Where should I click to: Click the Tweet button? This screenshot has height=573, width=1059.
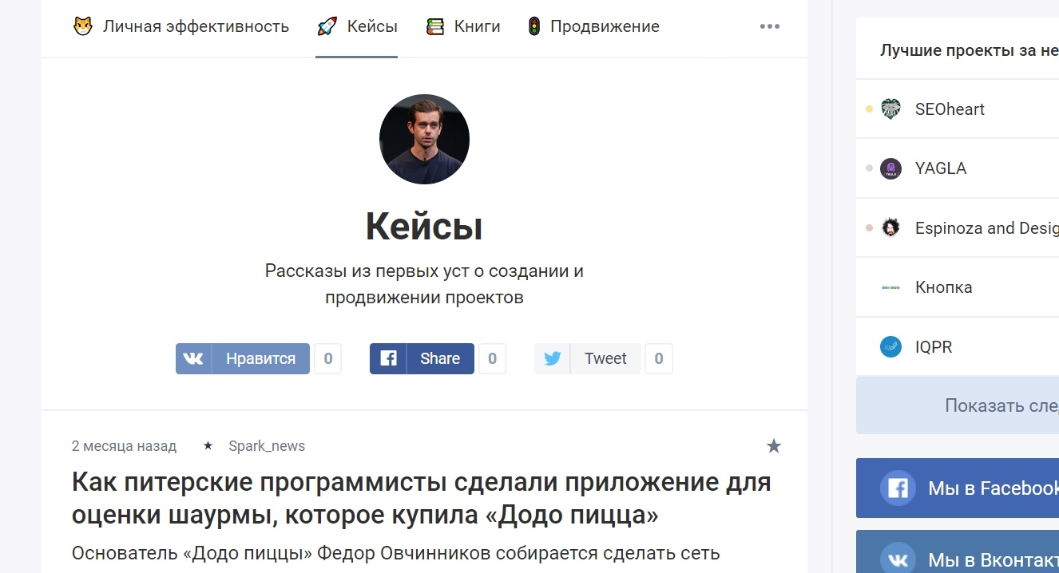click(x=588, y=359)
